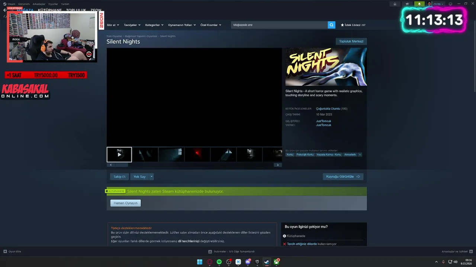476x267 pixels.
Task: Click the İndirmeler download icon
Action: pos(210,251)
